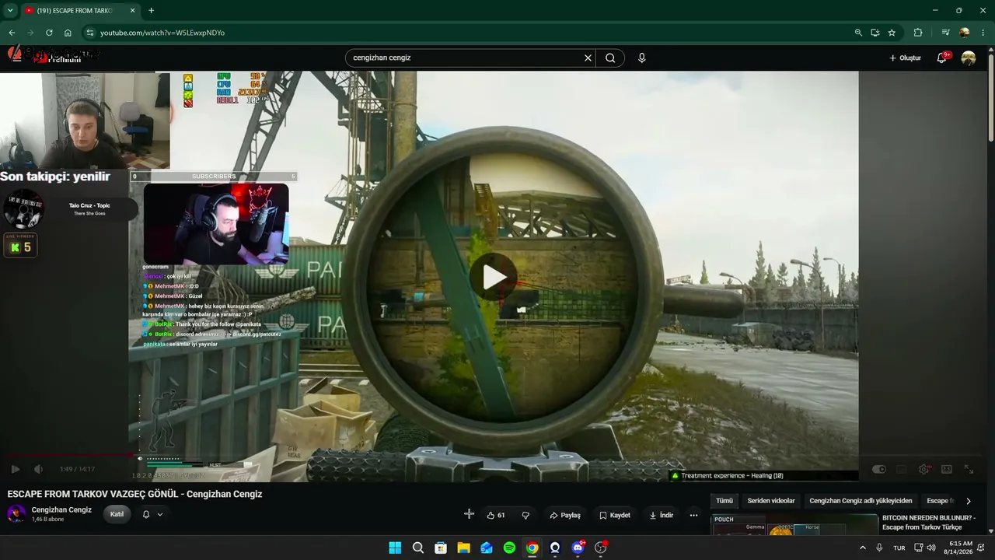This screenshot has height=560, width=995.
Task: Bookmark this page with the star icon
Action: [892, 33]
